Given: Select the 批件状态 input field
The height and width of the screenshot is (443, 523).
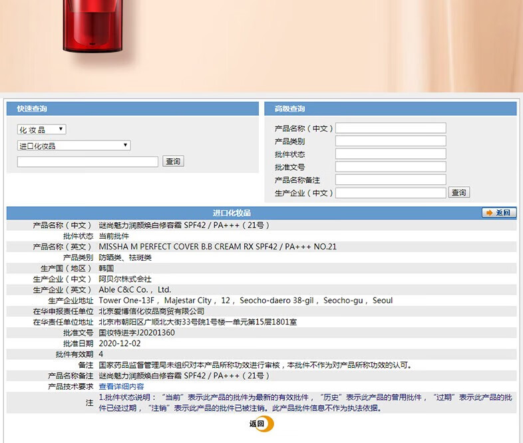Looking at the screenshot, I should pyautogui.click(x=391, y=154).
